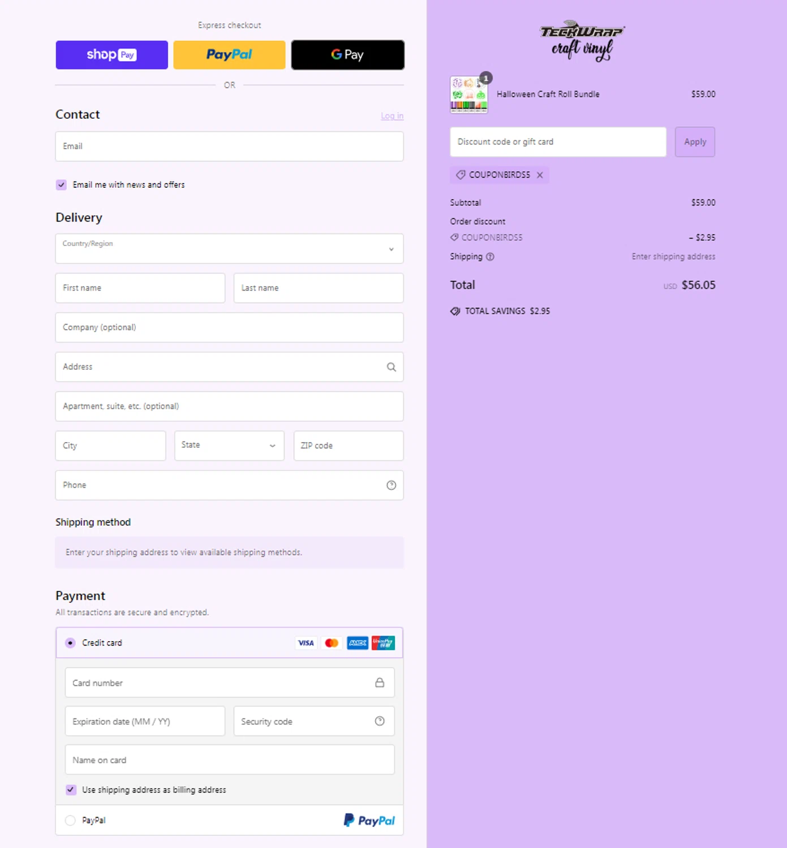787x848 pixels.
Task: Click the Discount code or gift card field
Action: pyautogui.click(x=558, y=142)
